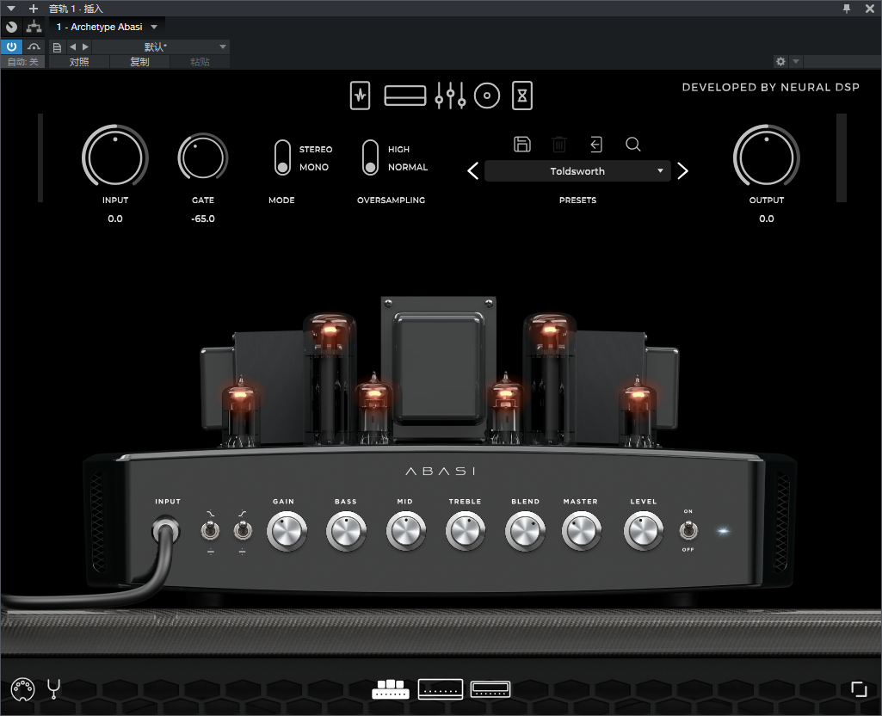
Task: Select the second amp type icon
Action: point(441,689)
